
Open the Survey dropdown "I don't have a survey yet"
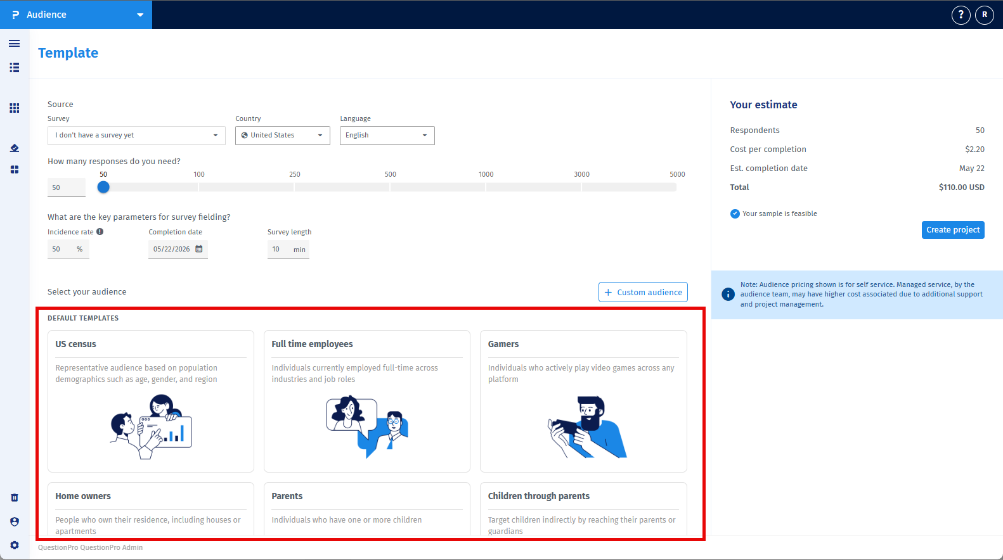136,136
